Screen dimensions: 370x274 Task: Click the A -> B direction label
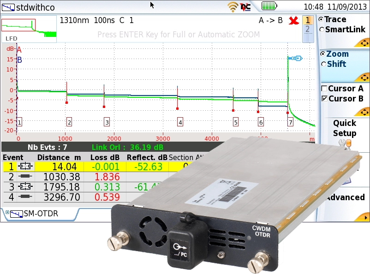pyautogui.click(x=271, y=21)
